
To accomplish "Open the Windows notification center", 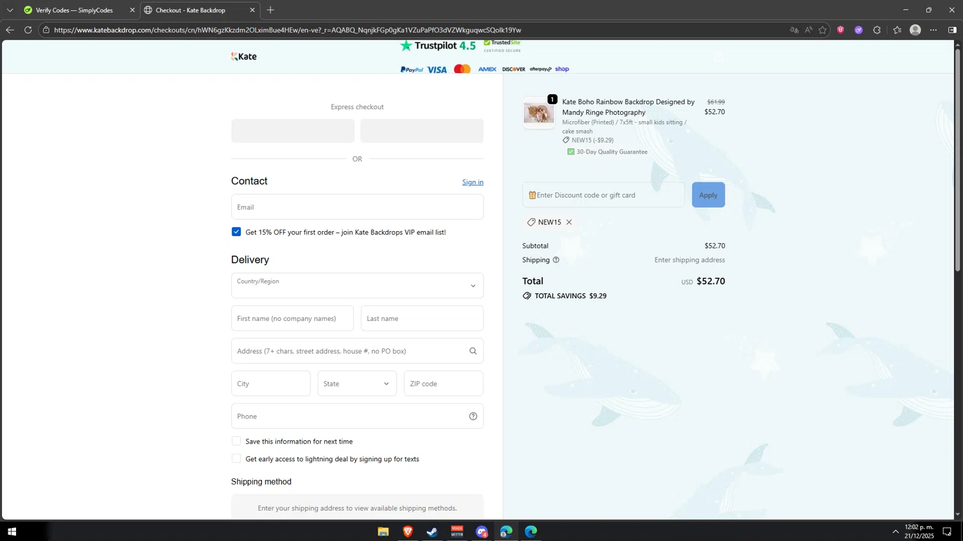I will coord(947,531).
